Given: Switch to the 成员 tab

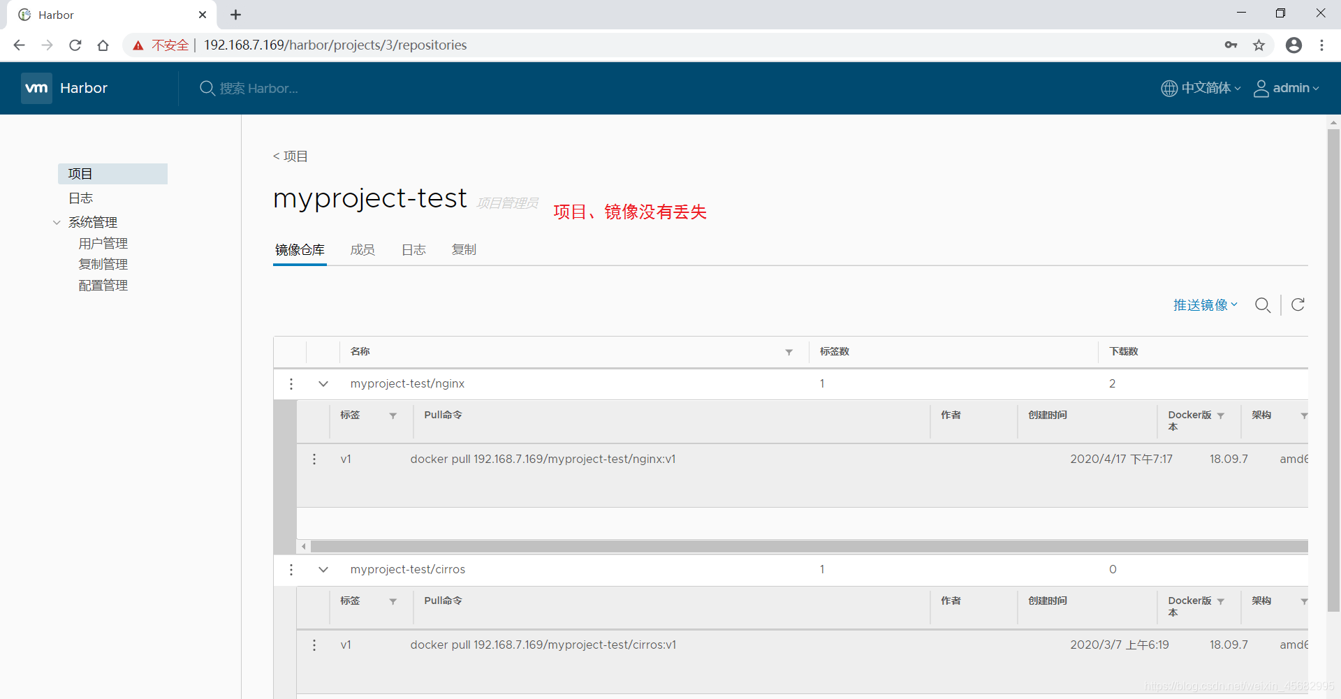Looking at the screenshot, I should (x=362, y=250).
